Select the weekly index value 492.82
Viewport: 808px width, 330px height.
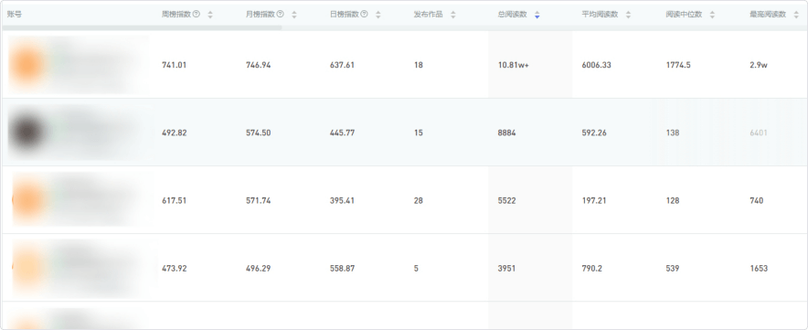[175, 133]
